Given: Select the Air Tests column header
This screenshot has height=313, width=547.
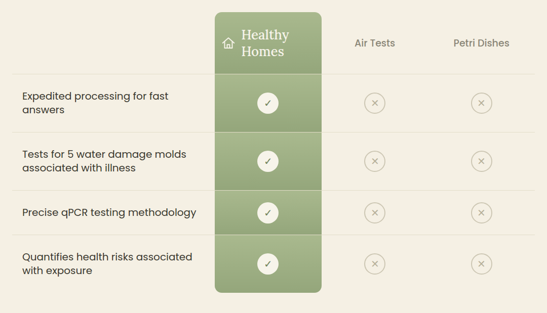Looking at the screenshot, I should pos(375,43).
